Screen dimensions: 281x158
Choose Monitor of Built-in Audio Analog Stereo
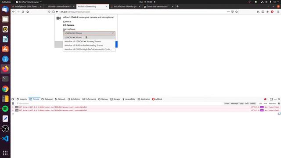coord(89,45)
